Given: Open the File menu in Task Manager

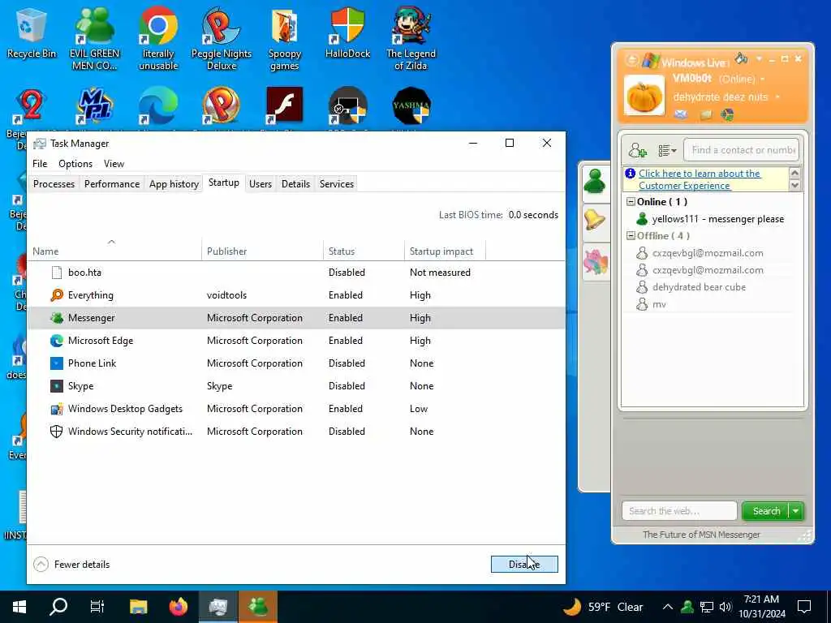Looking at the screenshot, I should [x=40, y=164].
